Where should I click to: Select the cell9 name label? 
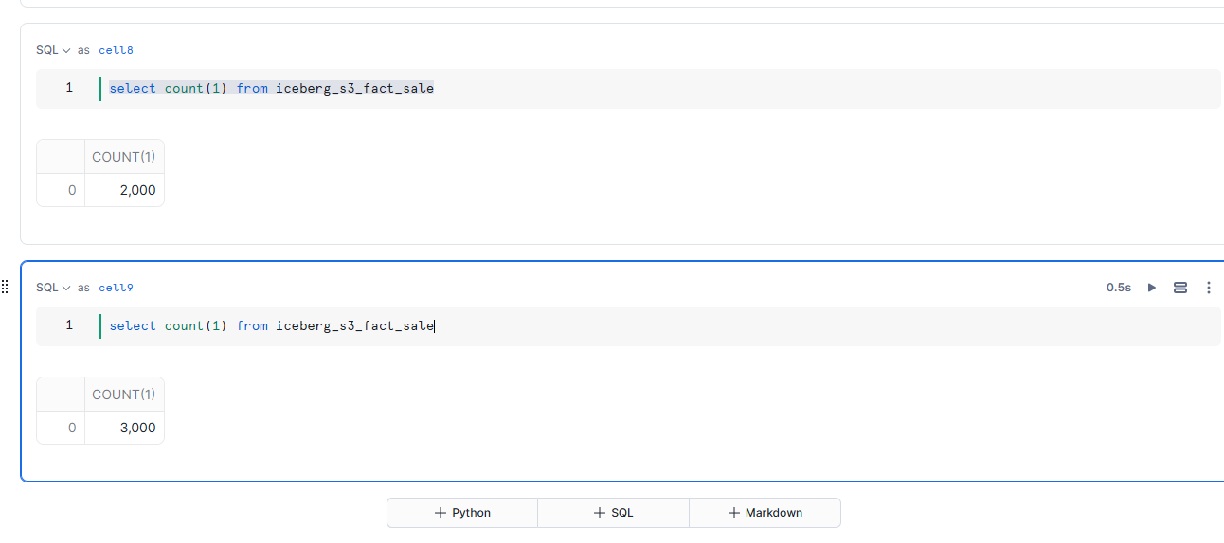pos(116,288)
